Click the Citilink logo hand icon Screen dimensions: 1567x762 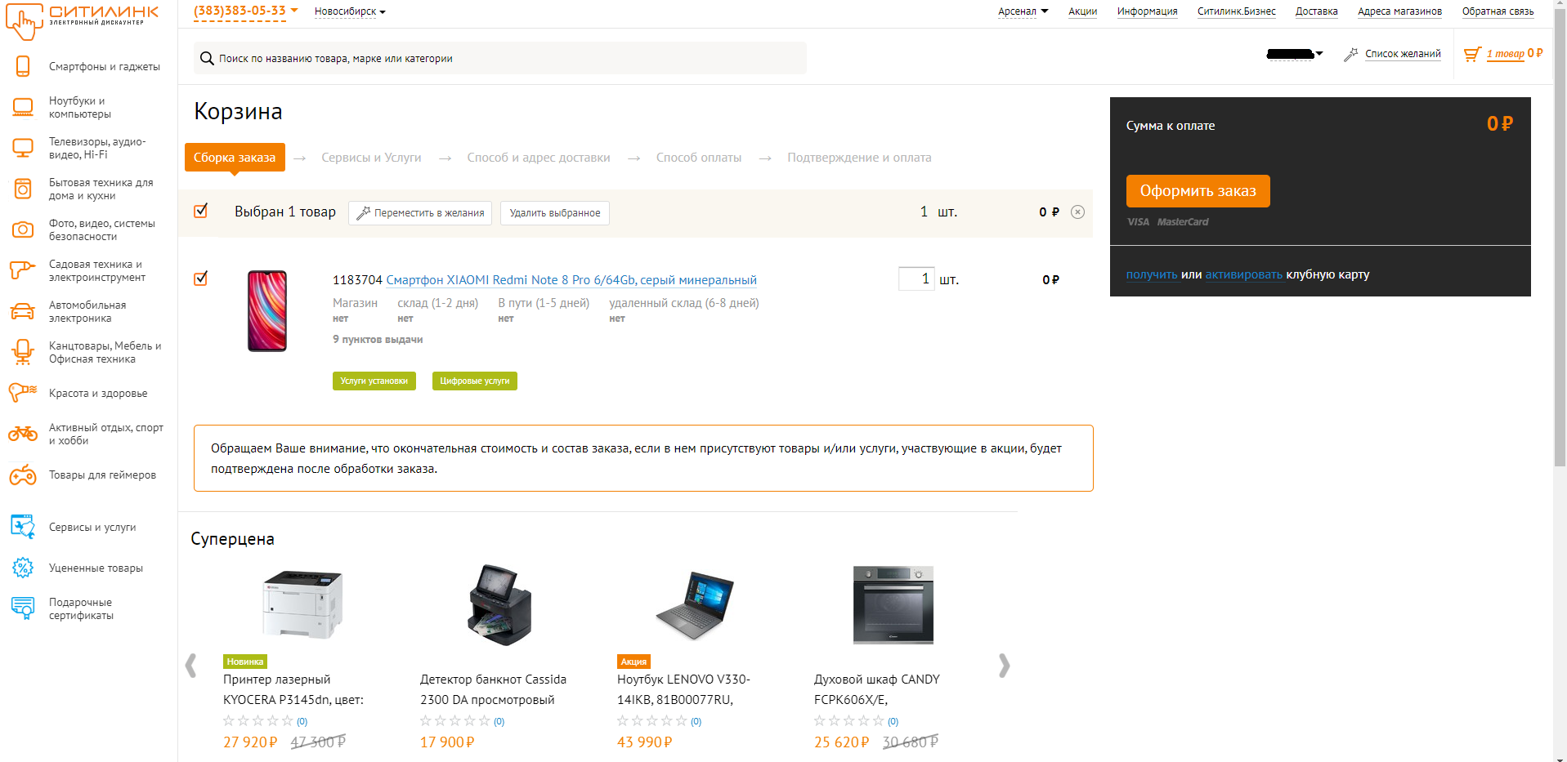[x=24, y=20]
